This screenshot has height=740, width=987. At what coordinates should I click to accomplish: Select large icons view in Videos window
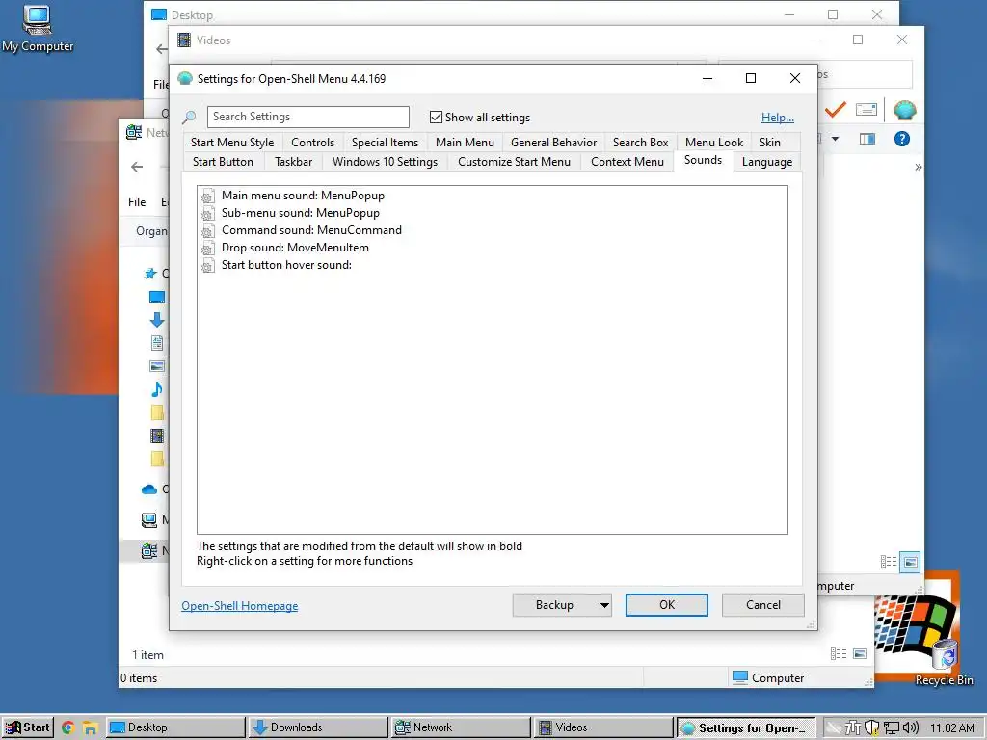pyautogui.click(x=910, y=562)
